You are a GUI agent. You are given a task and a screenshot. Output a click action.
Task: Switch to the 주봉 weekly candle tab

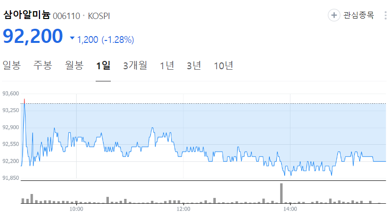[x=42, y=65]
